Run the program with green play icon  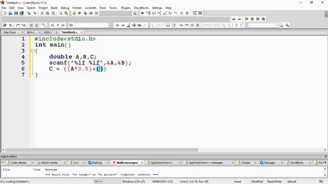[80, 13]
